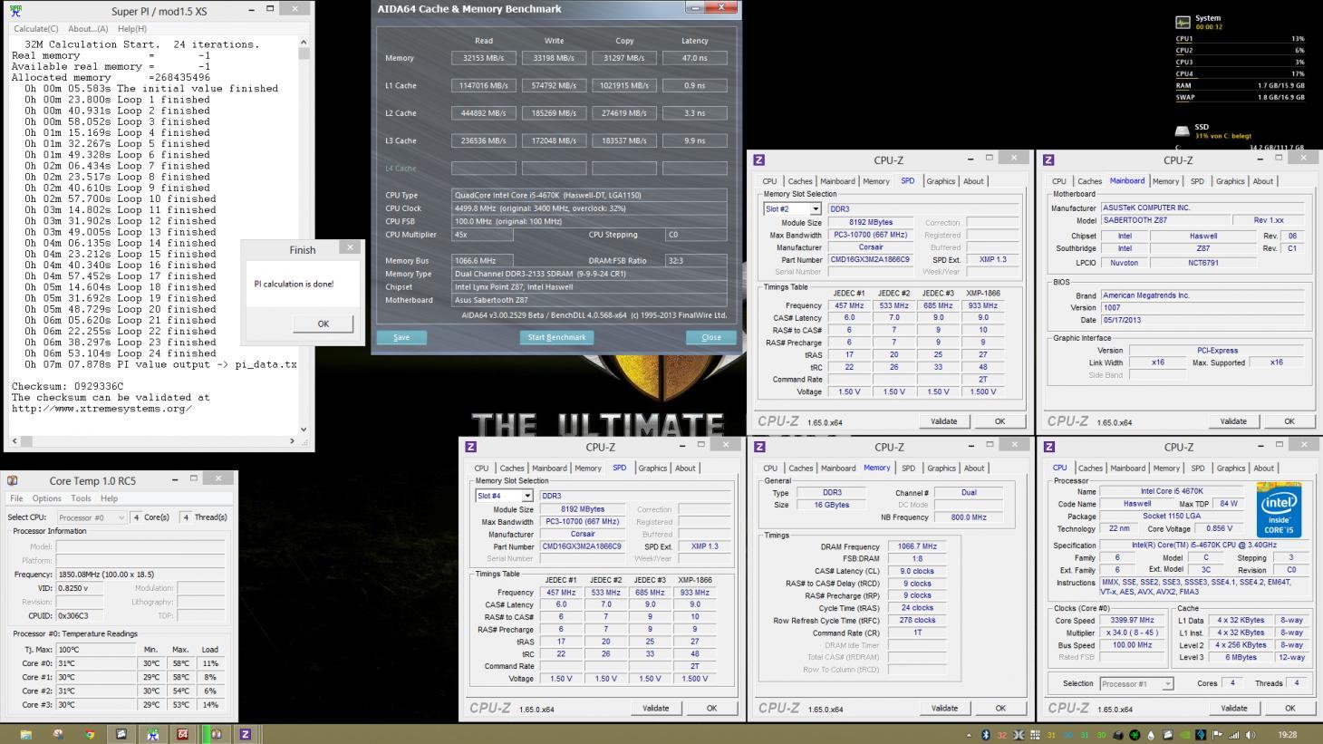Image resolution: width=1323 pixels, height=744 pixels.
Task: Open Options menu in Core Temp
Action: coord(47,498)
